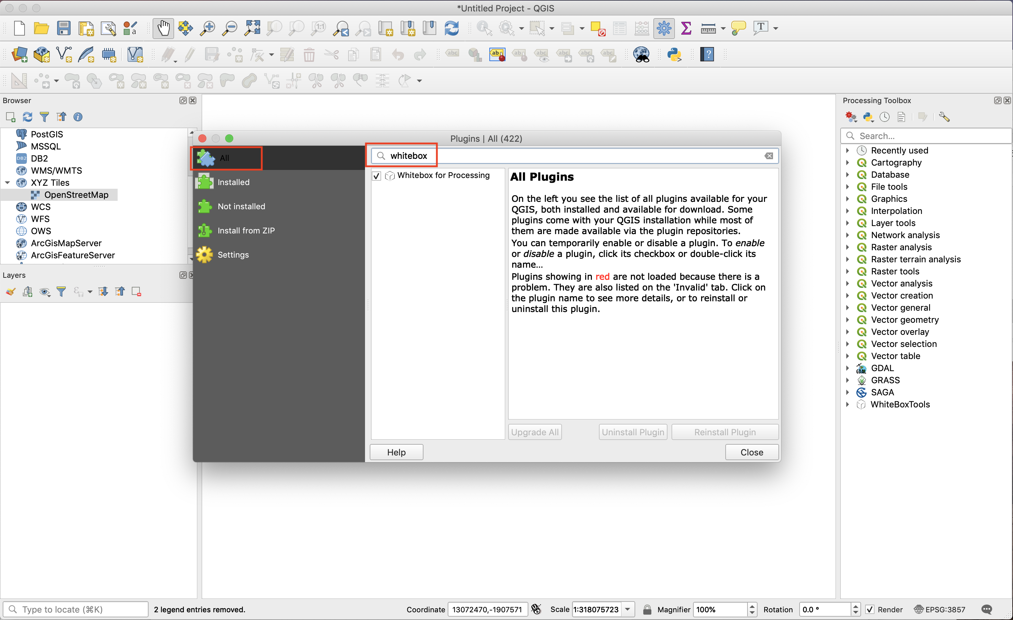The height and width of the screenshot is (620, 1013).
Task: Refresh the map canvas
Action: 452,28
